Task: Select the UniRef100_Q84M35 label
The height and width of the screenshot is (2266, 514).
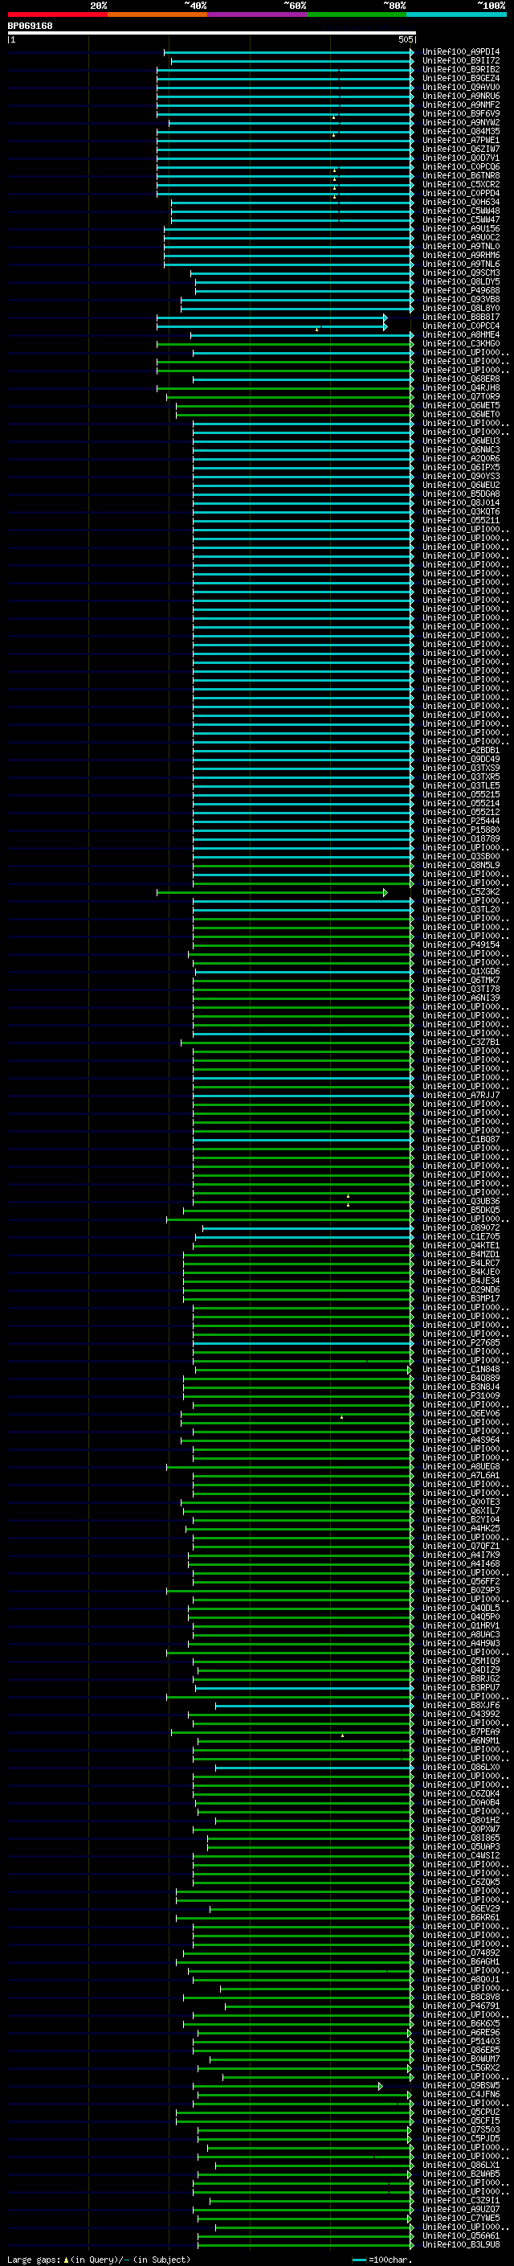Action: (460, 131)
